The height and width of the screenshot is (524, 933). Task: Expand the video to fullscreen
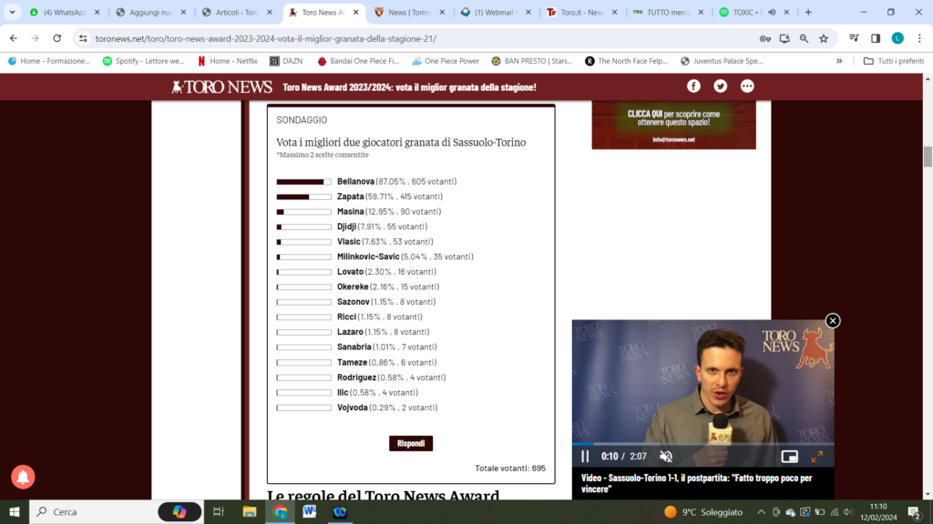point(817,457)
